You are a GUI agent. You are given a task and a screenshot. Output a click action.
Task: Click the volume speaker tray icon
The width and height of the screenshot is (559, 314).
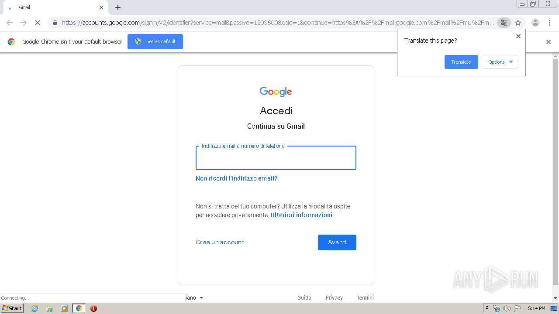tap(507, 308)
